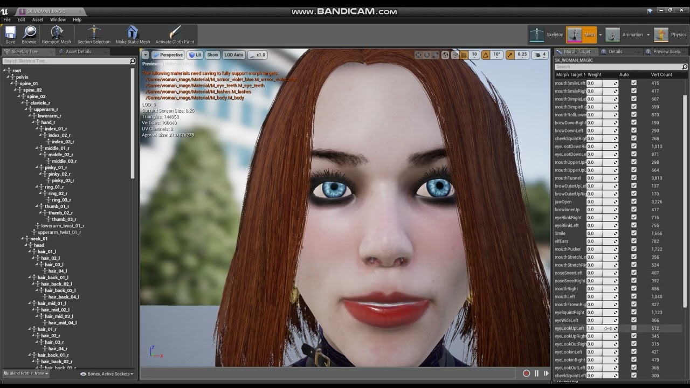Select the scale gizmo icon in viewport

tap(436, 55)
